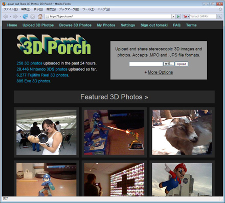Open the lit cross wall thumbnail
Screen dimensions: 225x203
pos(114,179)
